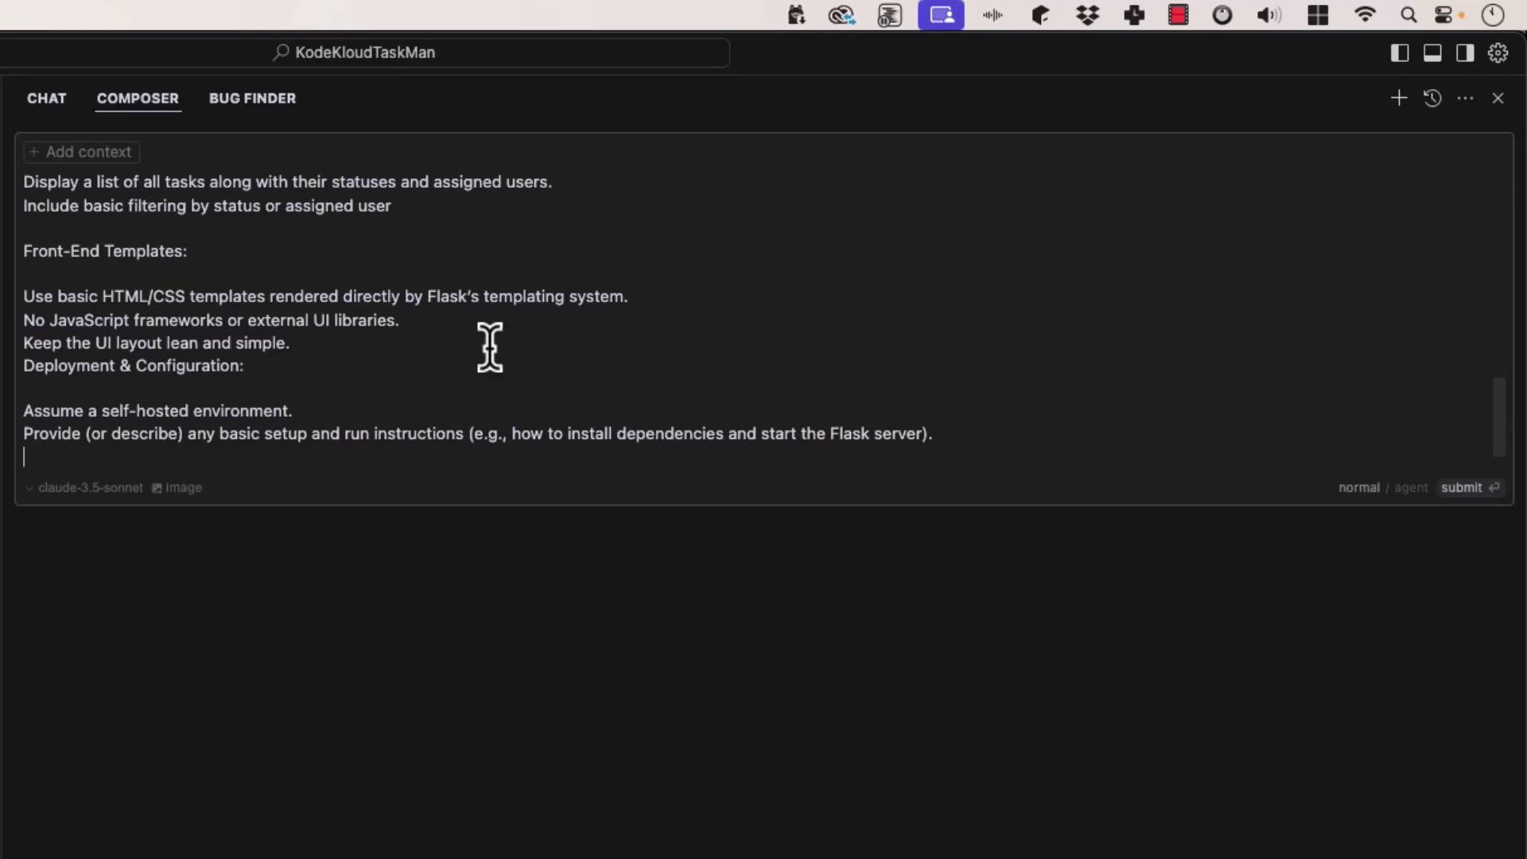Open the claude-3.5-sonnet model dropdown
The width and height of the screenshot is (1527, 859).
coord(84,488)
